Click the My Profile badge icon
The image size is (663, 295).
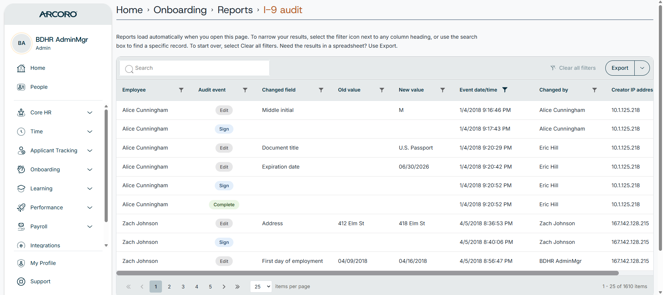[21, 263]
